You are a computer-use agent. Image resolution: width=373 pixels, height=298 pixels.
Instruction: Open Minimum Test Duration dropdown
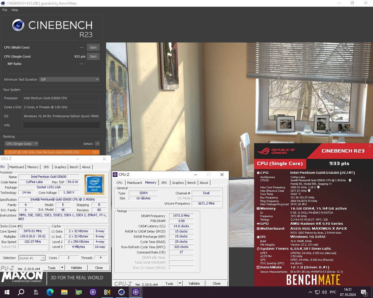click(70, 79)
